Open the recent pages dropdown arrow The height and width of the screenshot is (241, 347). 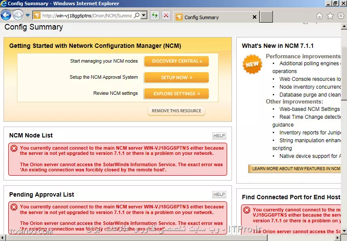(27, 15)
